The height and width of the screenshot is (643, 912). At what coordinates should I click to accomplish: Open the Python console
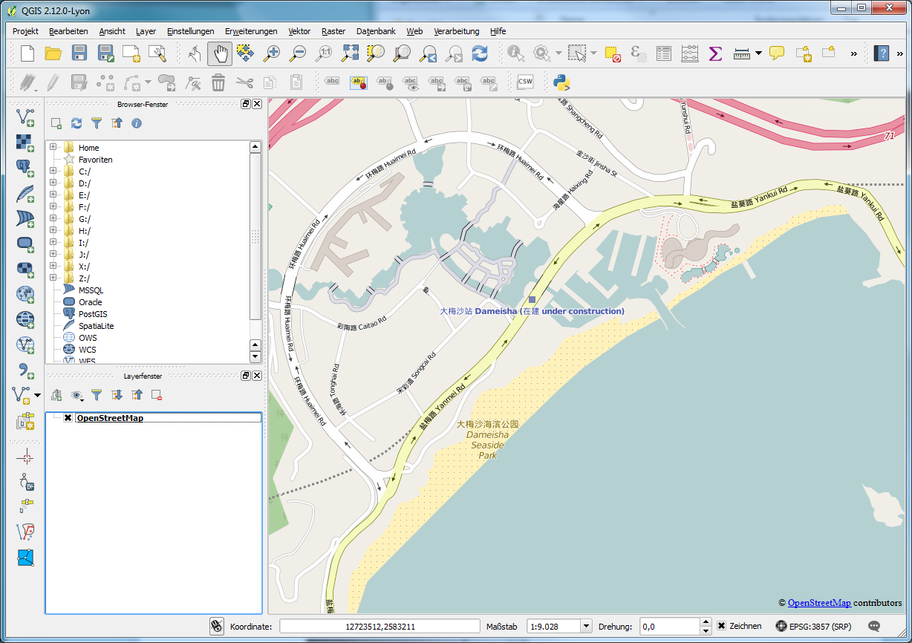pos(561,82)
